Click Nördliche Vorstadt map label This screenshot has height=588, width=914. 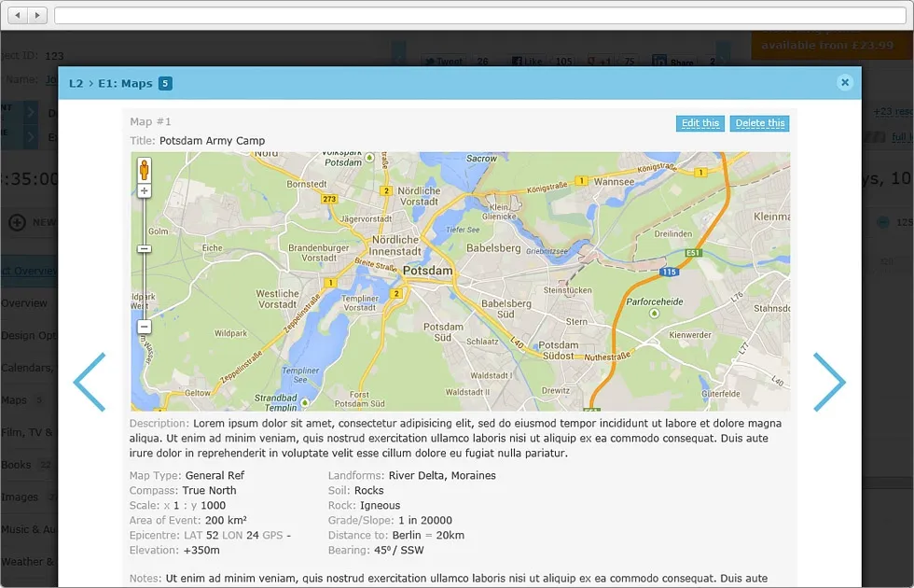[x=419, y=196]
